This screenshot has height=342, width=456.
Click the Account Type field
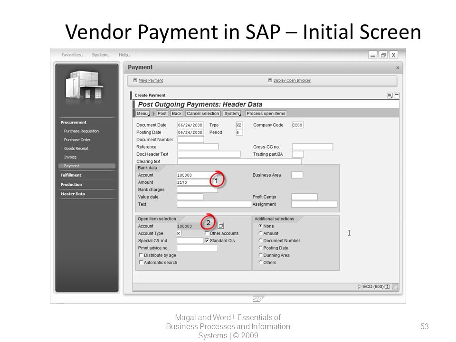point(179,233)
